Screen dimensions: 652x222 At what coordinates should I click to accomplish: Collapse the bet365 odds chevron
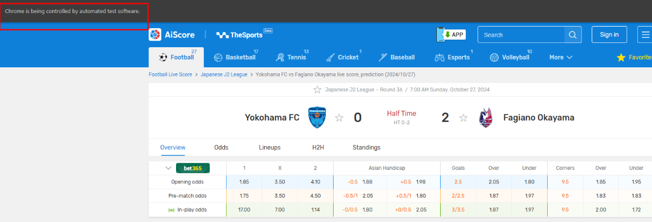tap(168, 168)
